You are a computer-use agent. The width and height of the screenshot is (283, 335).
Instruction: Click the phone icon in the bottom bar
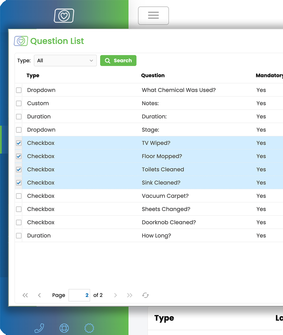[39, 328]
